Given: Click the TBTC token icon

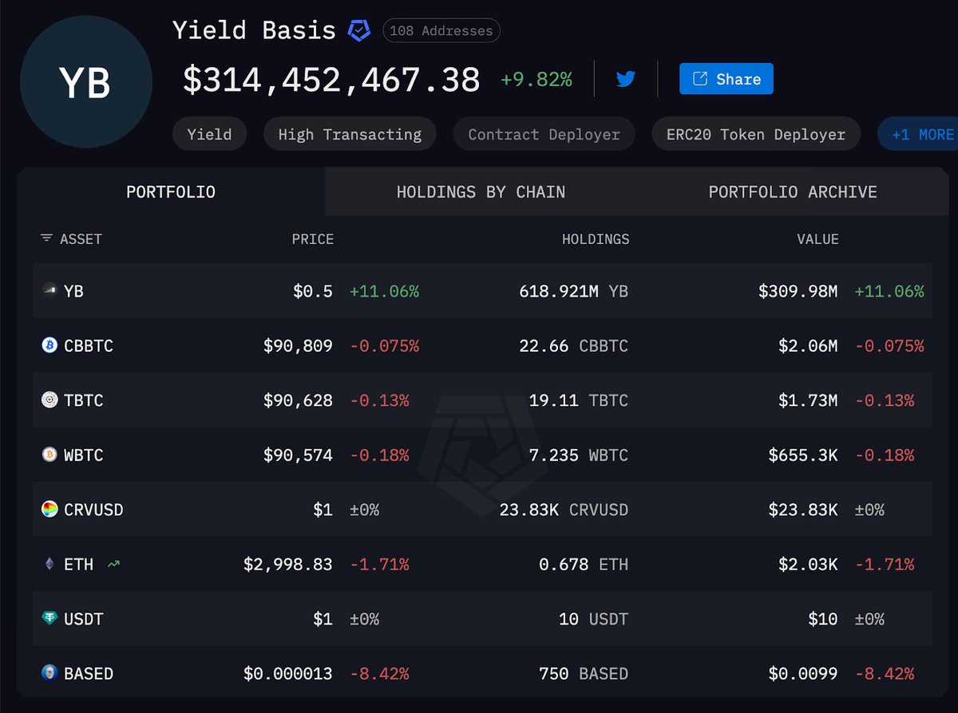Looking at the screenshot, I should pos(49,400).
